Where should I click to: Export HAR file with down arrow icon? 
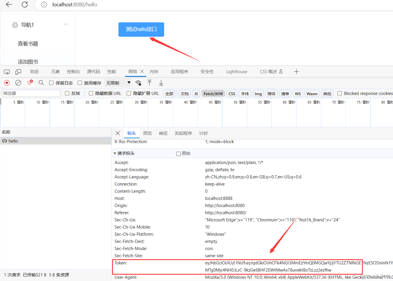[161, 83]
